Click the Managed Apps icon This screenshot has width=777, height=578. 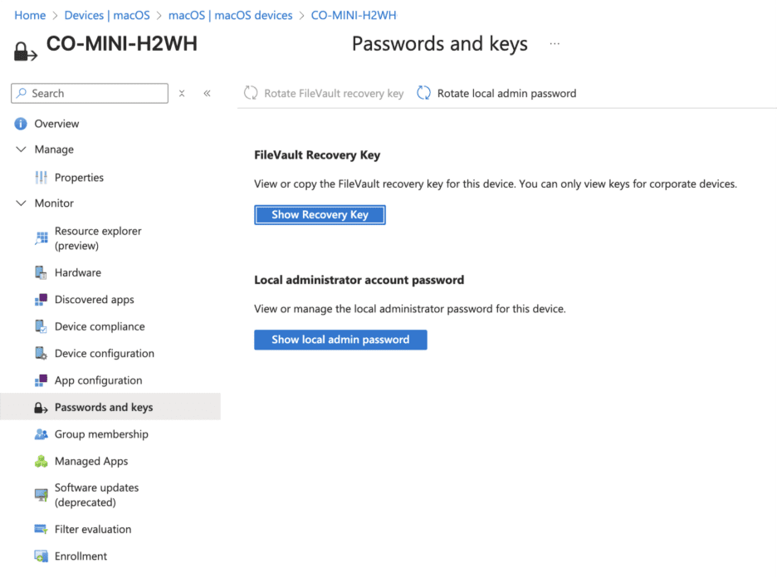pos(41,461)
